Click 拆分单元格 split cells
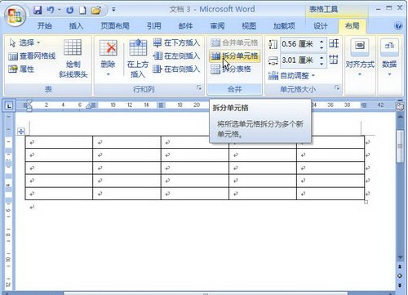The height and width of the screenshot is (295, 408). (x=234, y=56)
